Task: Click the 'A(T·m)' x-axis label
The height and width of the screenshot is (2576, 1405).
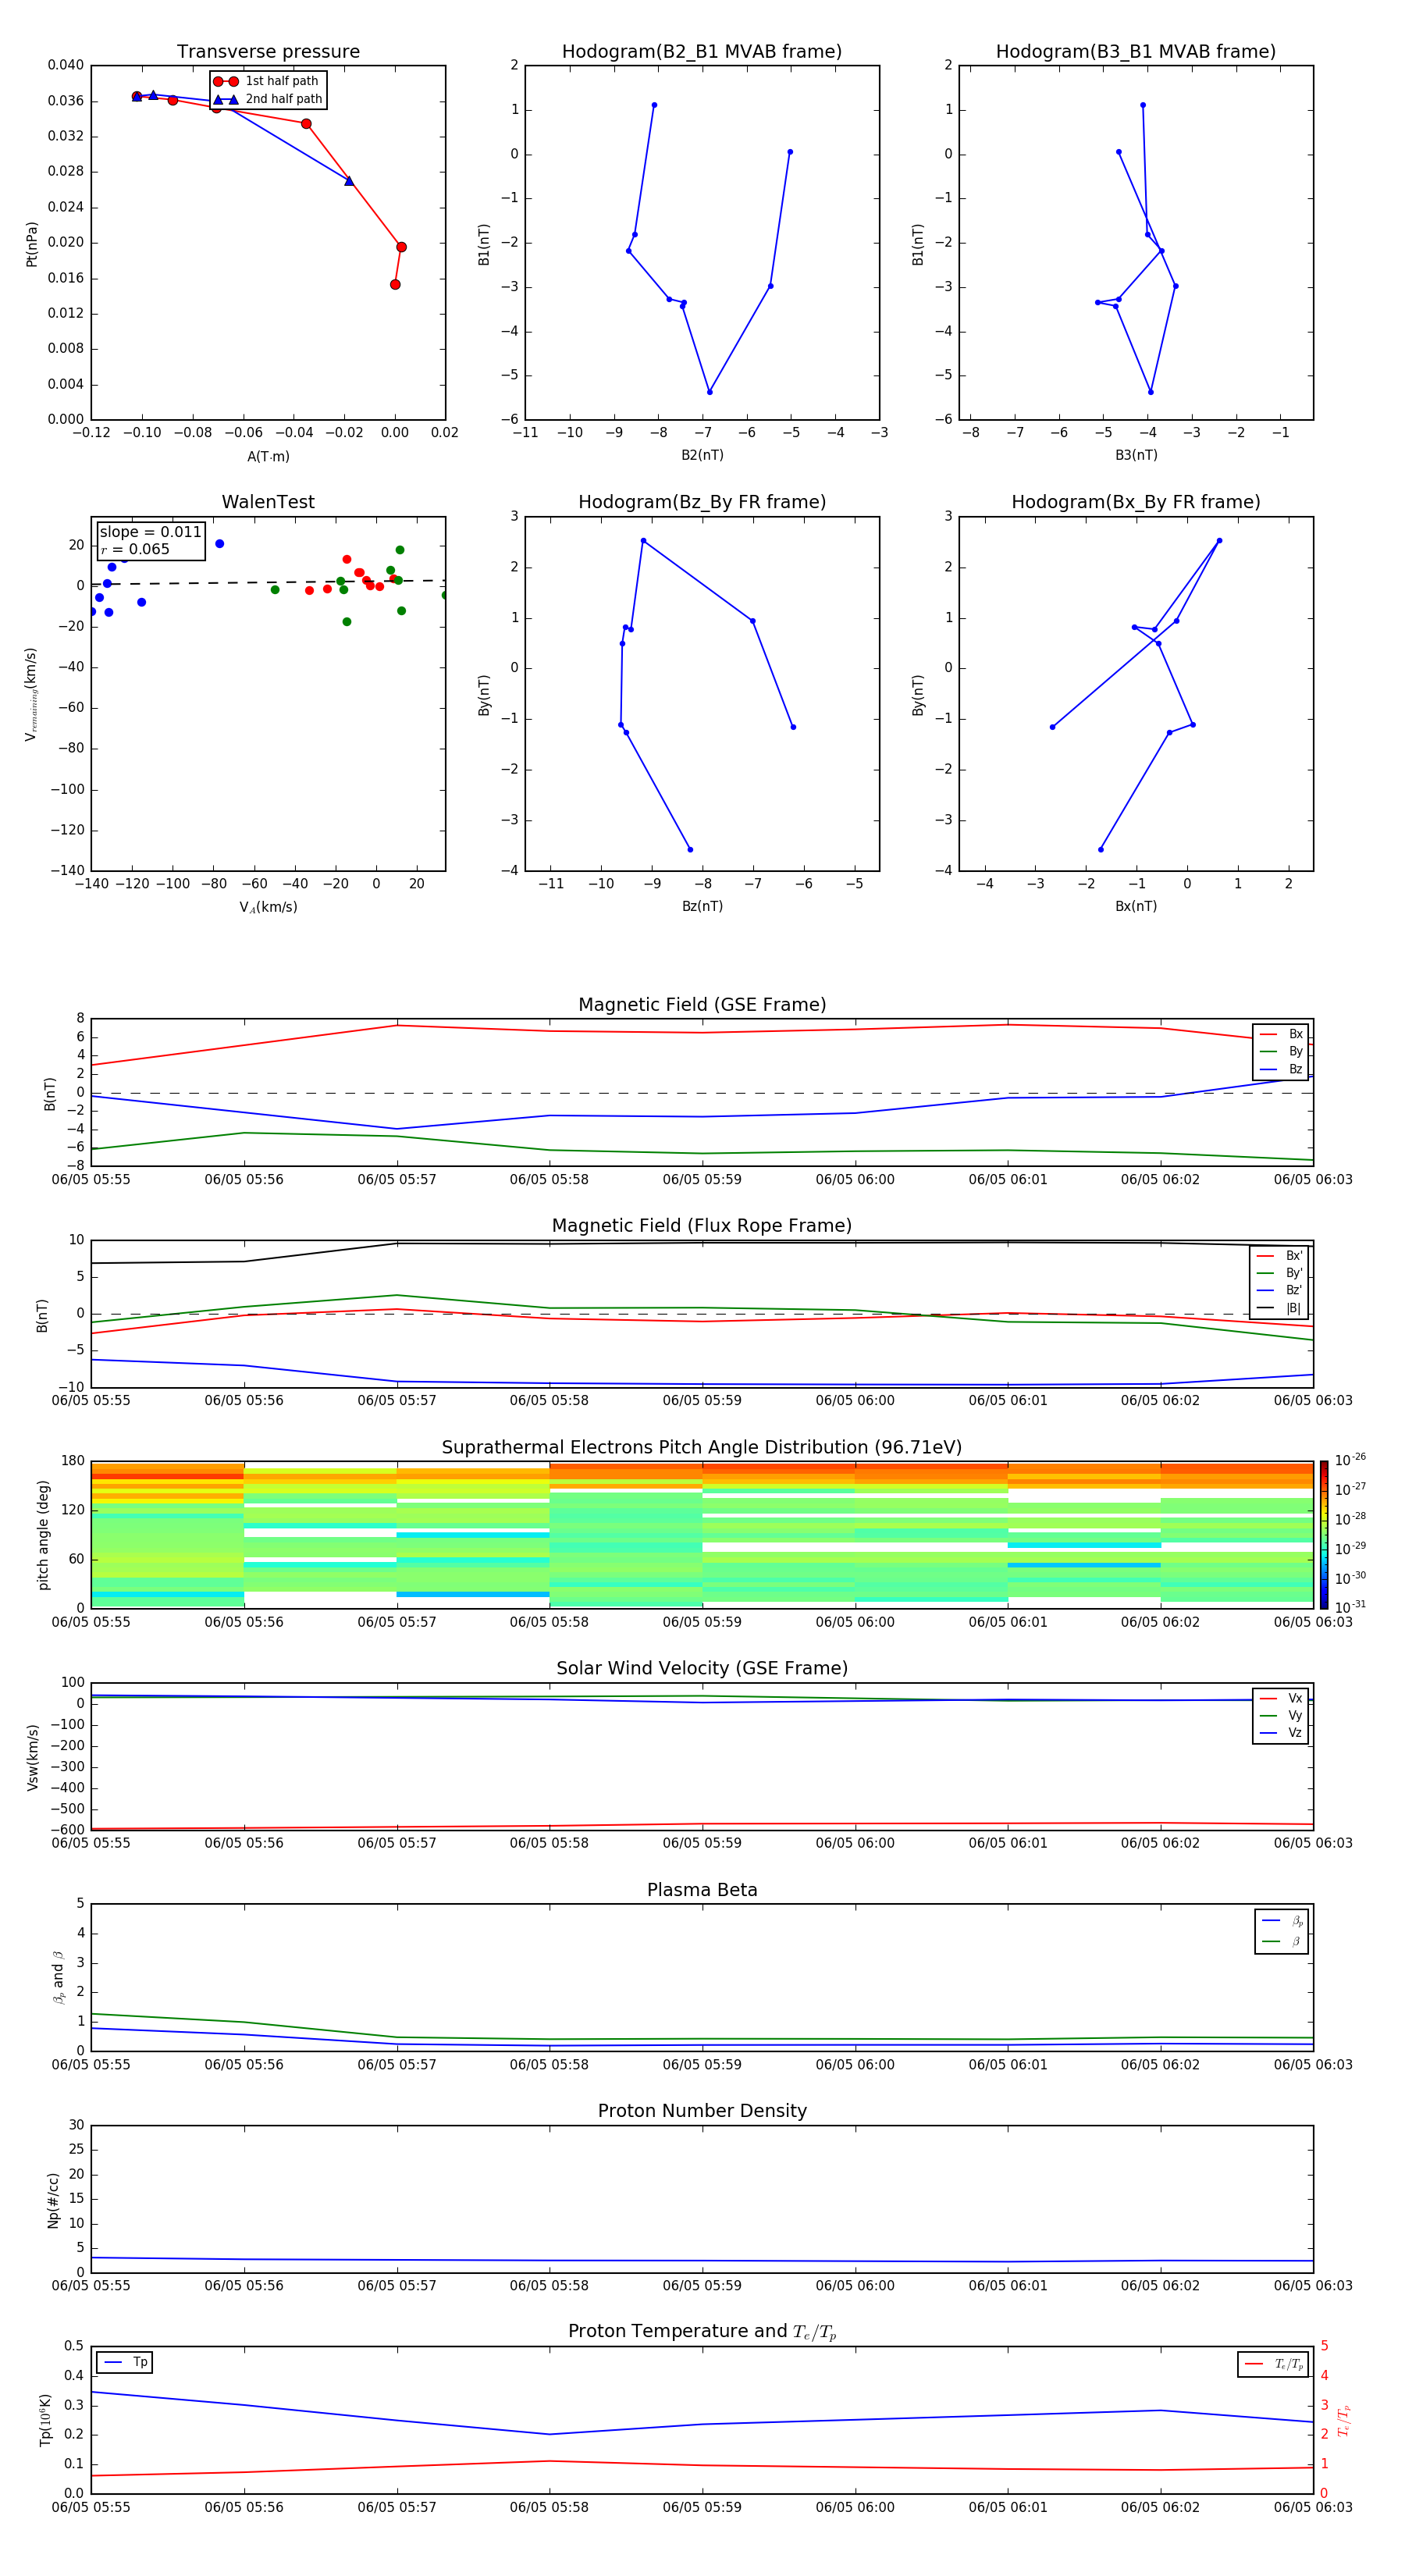Action: coord(268,456)
